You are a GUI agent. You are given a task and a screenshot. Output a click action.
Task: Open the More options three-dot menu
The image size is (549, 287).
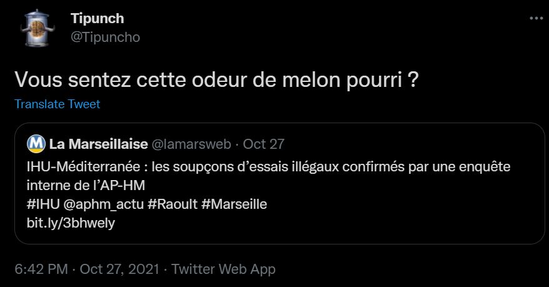[x=536, y=19]
